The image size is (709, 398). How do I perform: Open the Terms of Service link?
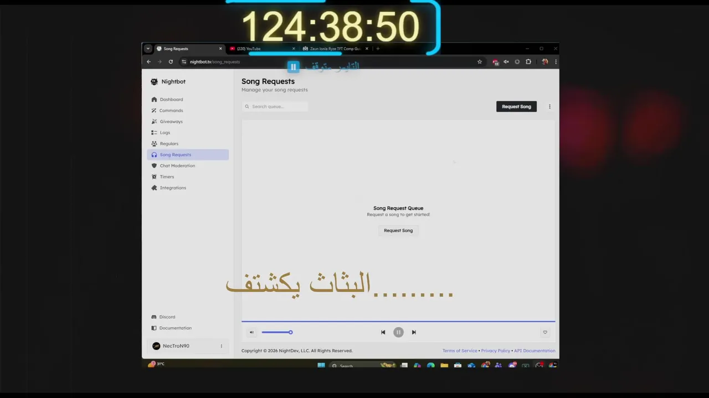coord(460,350)
